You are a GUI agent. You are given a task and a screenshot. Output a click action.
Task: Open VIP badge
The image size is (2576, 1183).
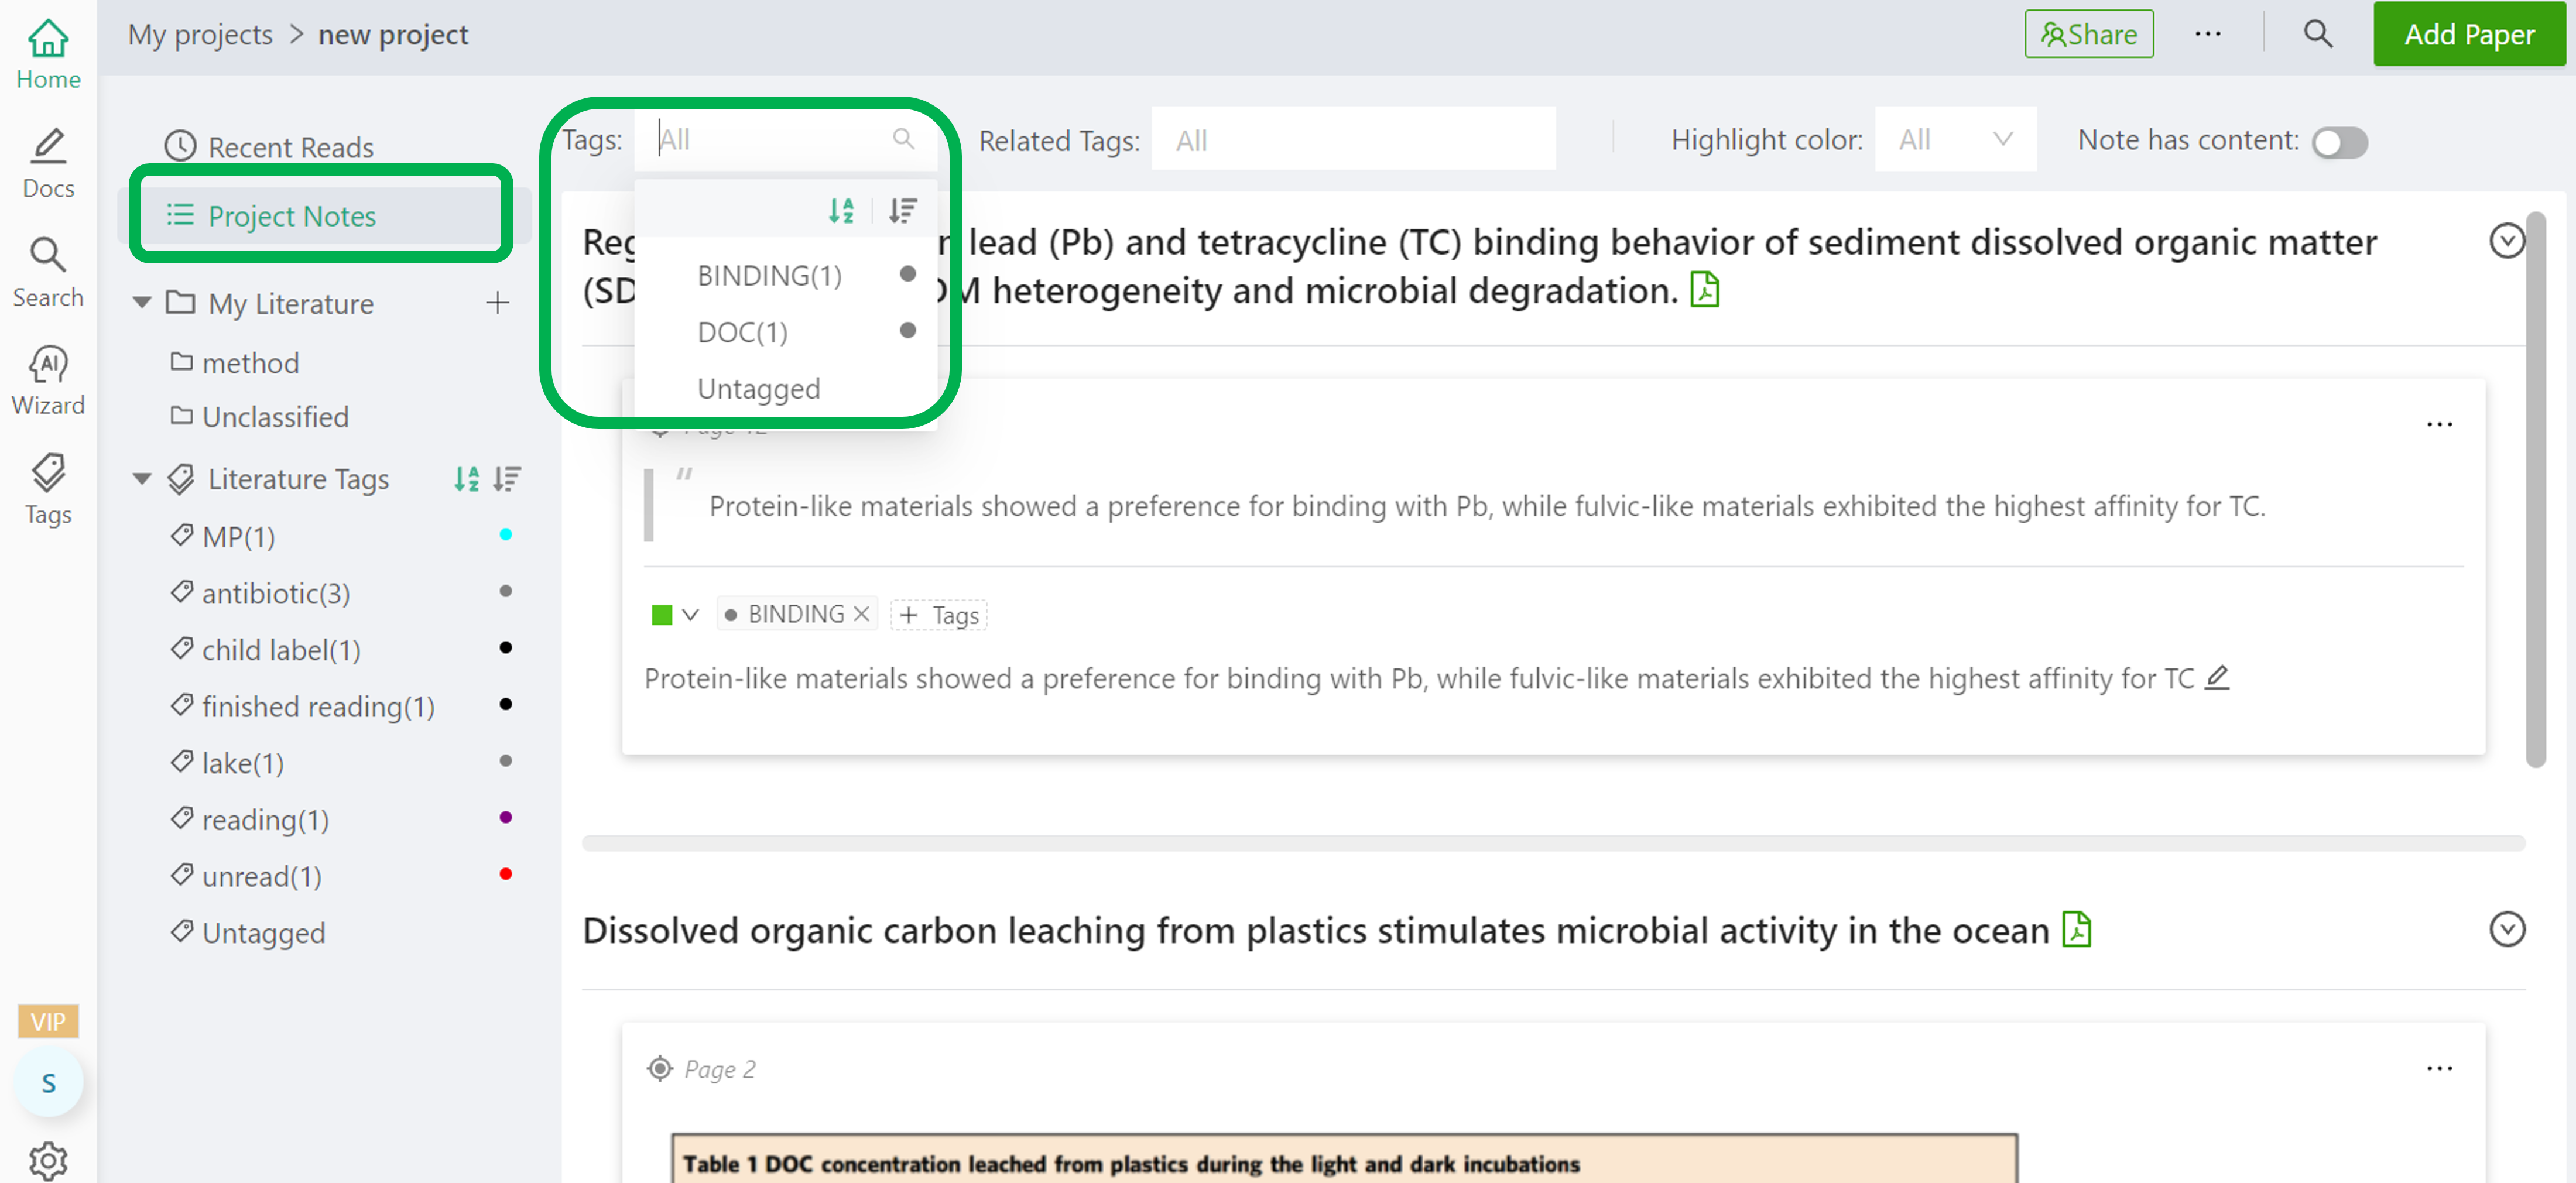(x=48, y=1021)
